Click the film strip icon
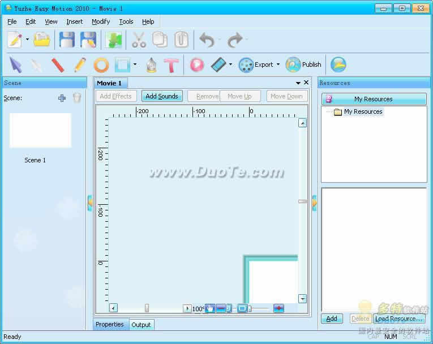This screenshot has width=433, height=344. tap(218, 65)
